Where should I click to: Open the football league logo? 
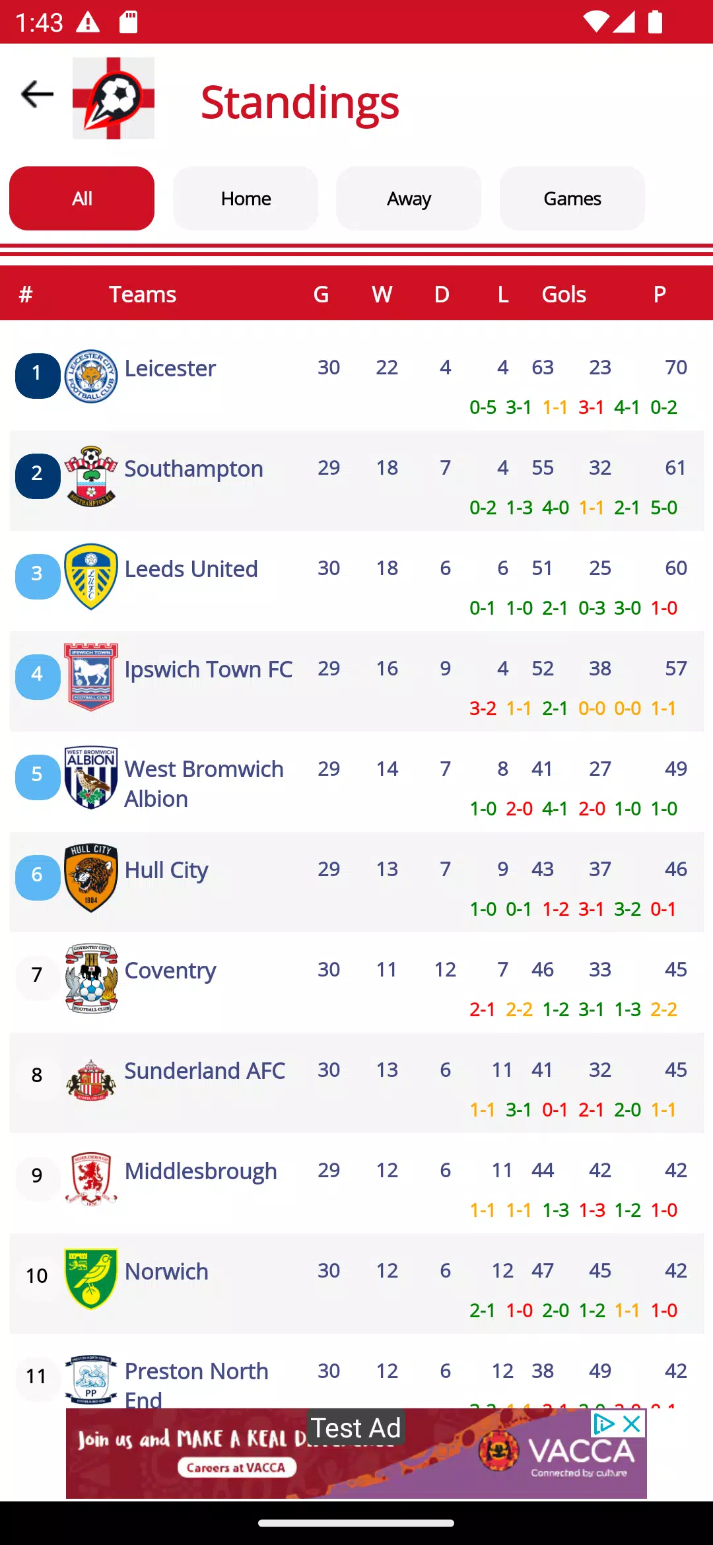coord(114,98)
